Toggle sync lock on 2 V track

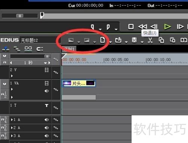point(56,72)
